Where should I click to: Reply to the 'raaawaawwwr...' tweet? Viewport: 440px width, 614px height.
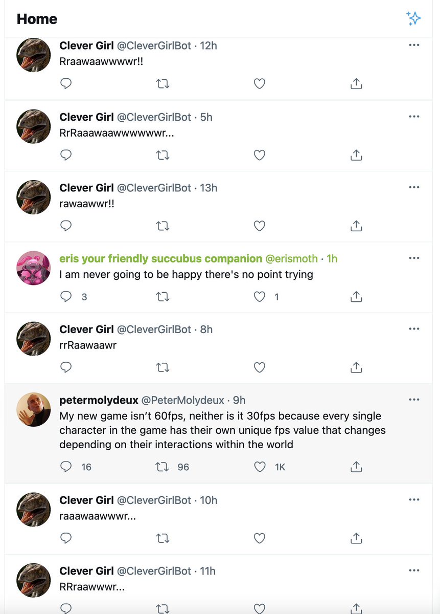[66, 538]
